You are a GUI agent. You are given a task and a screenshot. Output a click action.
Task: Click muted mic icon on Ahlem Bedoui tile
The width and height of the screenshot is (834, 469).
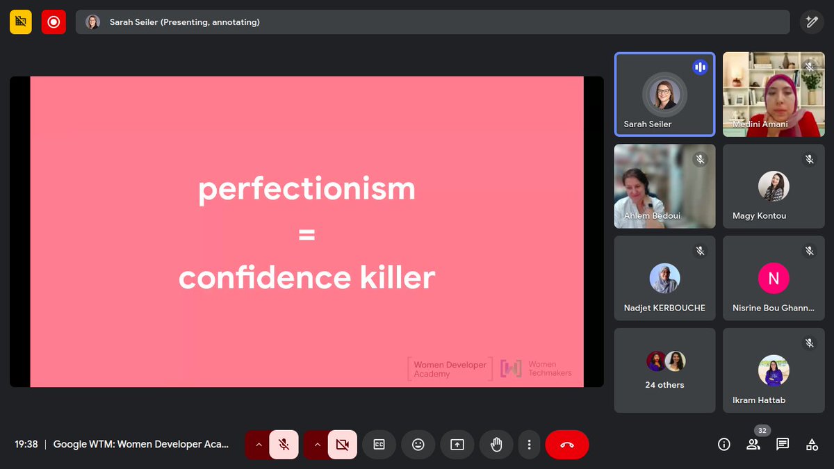(700, 159)
